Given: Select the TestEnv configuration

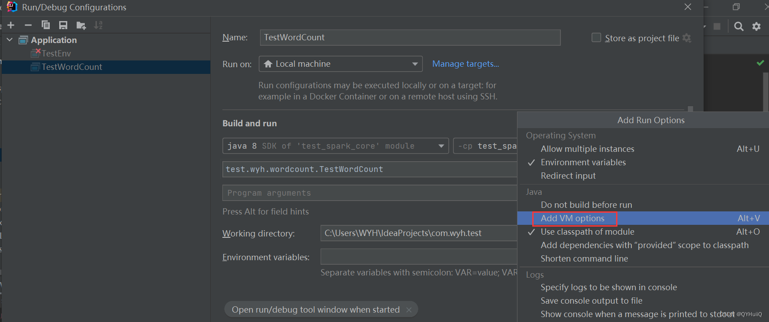Looking at the screenshot, I should click(106, 53).
